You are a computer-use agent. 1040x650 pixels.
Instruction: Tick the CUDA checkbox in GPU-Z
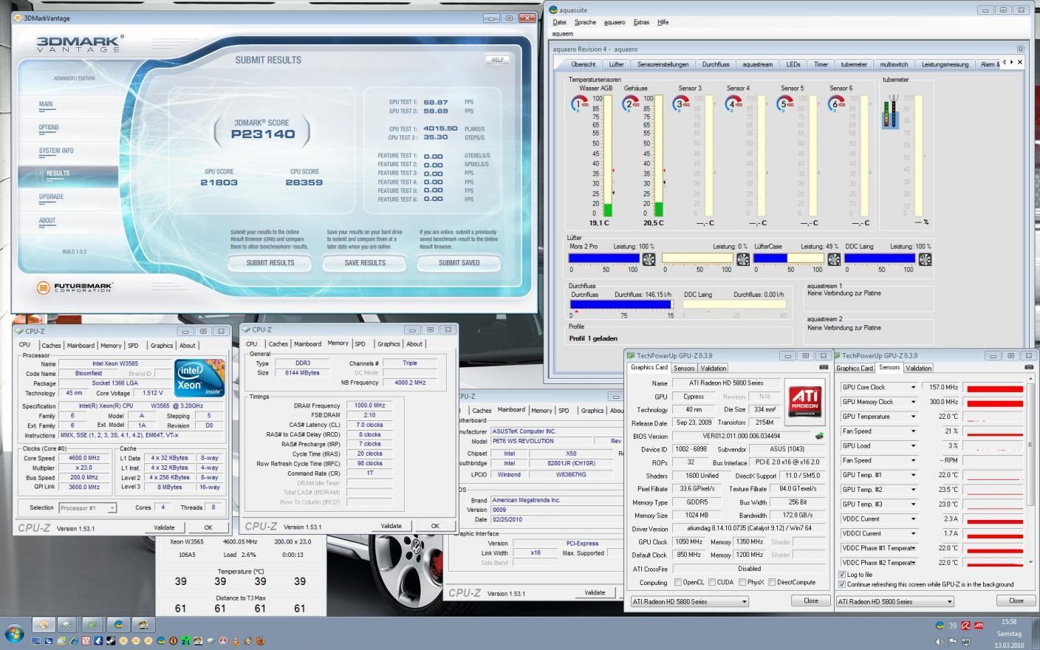712,582
